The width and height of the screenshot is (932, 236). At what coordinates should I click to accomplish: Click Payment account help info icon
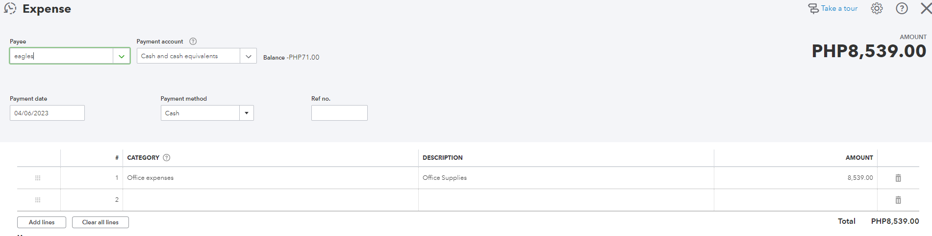[193, 42]
